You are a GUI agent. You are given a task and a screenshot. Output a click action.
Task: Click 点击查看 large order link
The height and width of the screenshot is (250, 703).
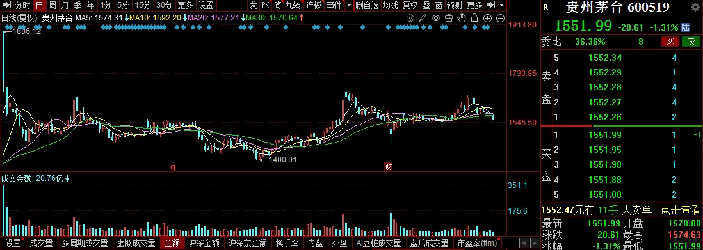680,209
